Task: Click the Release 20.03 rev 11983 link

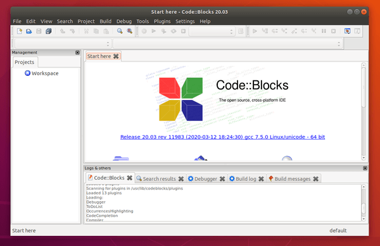Action: (222, 137)
